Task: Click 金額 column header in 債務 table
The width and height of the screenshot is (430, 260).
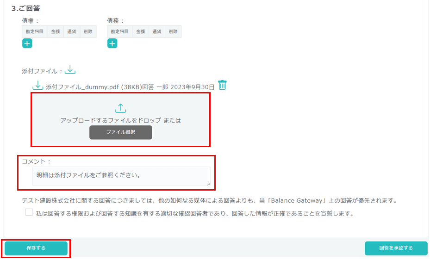Action: [x=141, y=31]
